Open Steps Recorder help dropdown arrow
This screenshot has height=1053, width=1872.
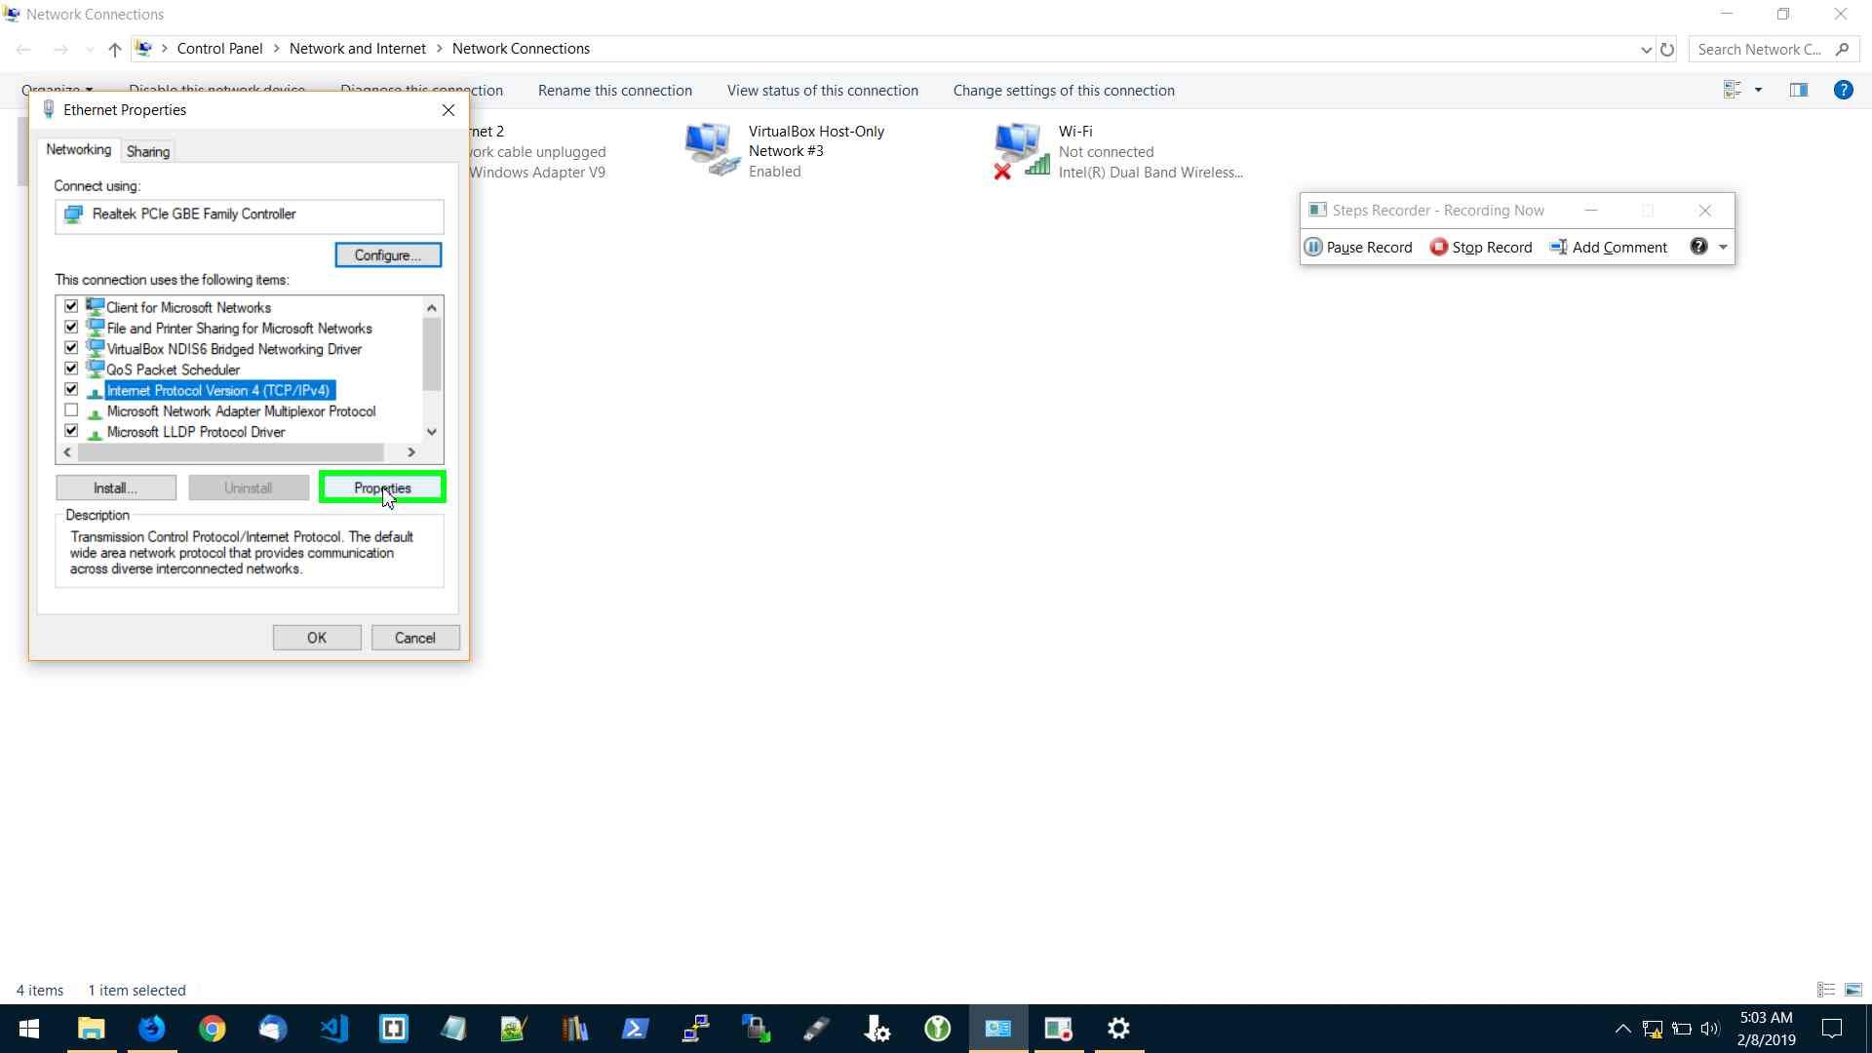coord(1723,247)
